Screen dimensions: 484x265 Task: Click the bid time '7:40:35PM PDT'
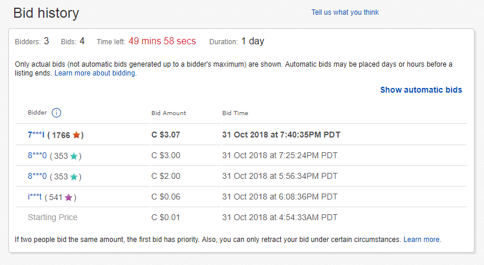(x=310, y=135)
